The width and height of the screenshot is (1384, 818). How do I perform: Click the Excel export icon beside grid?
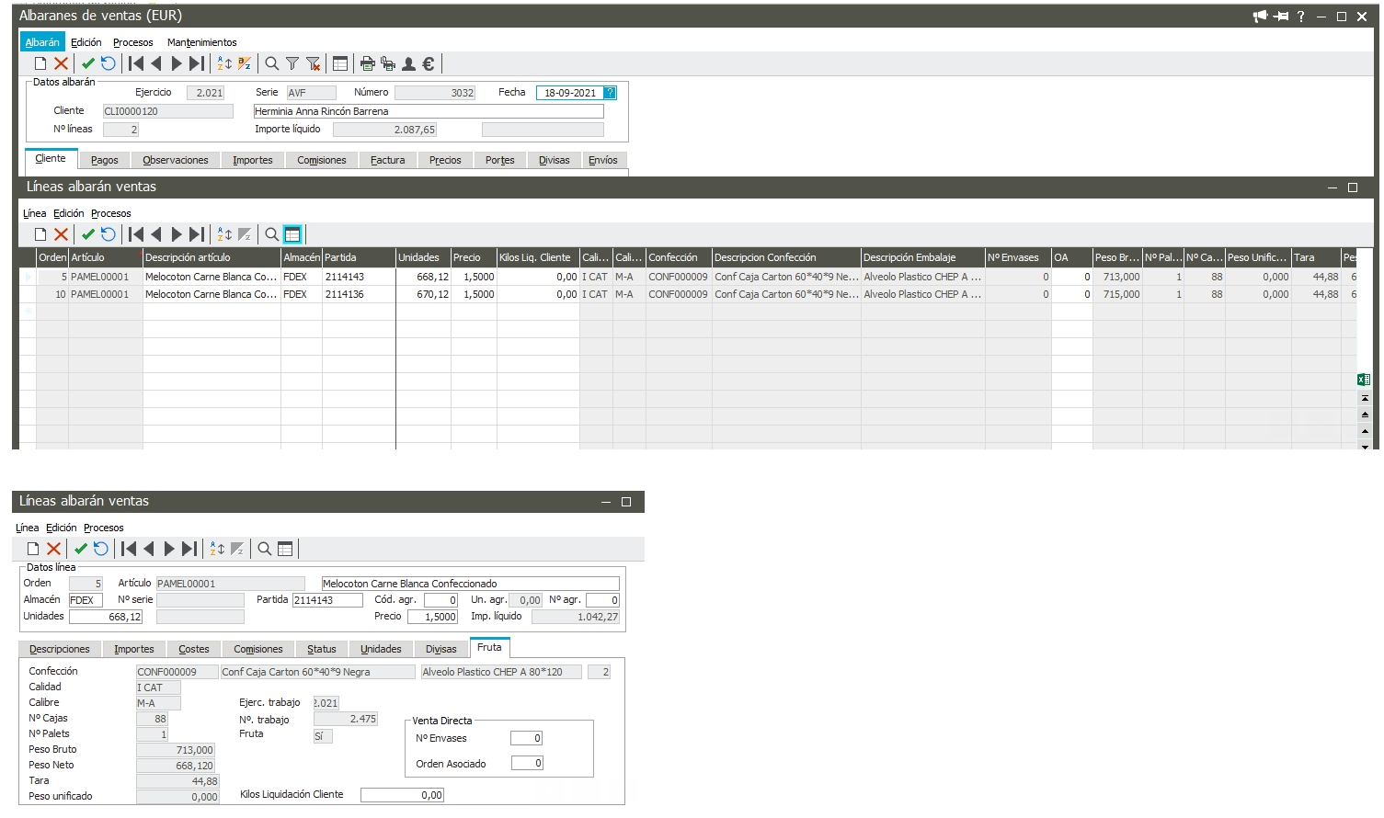coord(1364,380)
